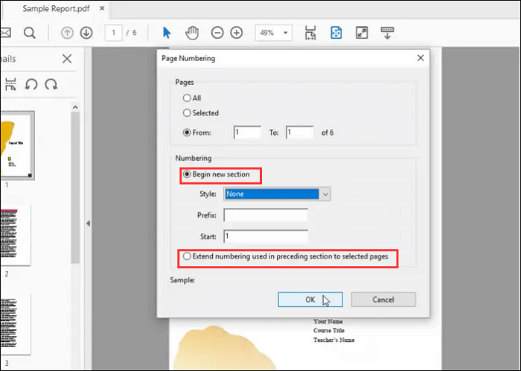Go to next page arrow
This screenshot has height=371, width=521.
(86, 33)
